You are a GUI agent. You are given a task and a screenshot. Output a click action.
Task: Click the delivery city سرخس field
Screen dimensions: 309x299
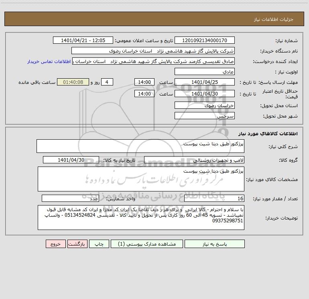[205, 116]
